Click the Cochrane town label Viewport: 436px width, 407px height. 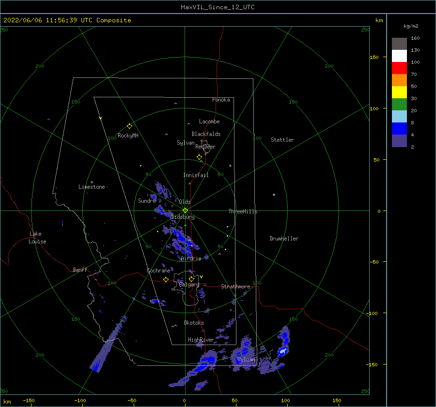[158, 271]
